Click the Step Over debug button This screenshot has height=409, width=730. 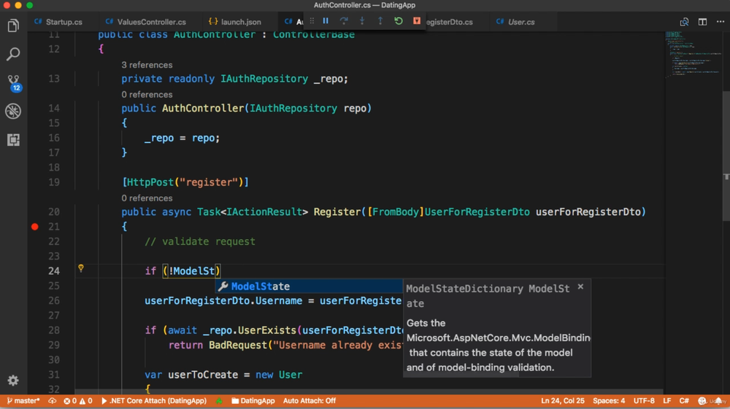pyautogui.click(x=344, y=21)
